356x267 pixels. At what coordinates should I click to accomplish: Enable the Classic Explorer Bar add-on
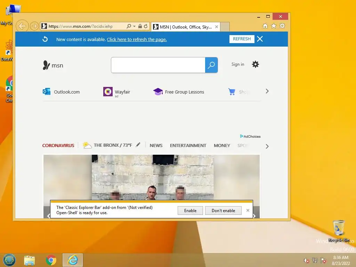tap(190, 210)
